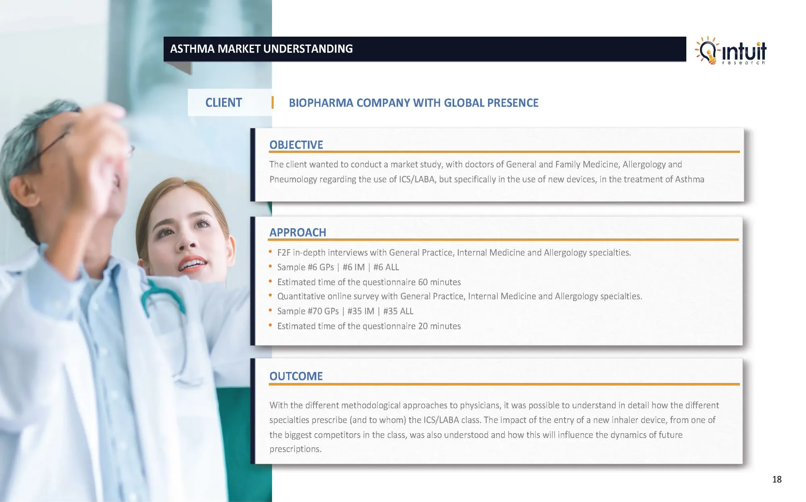Image resolution: width=806 pixels, height=502 pixels.
Task: Click the outcome paragraph text
Action: [494, 427]
